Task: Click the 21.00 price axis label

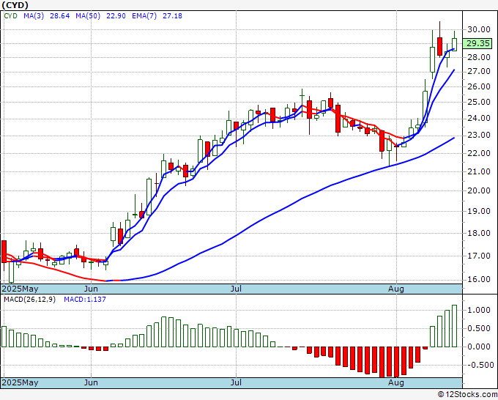Action: click(x=479, y=171)
